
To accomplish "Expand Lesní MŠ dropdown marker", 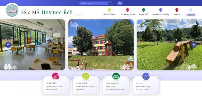I will (144, 10).
